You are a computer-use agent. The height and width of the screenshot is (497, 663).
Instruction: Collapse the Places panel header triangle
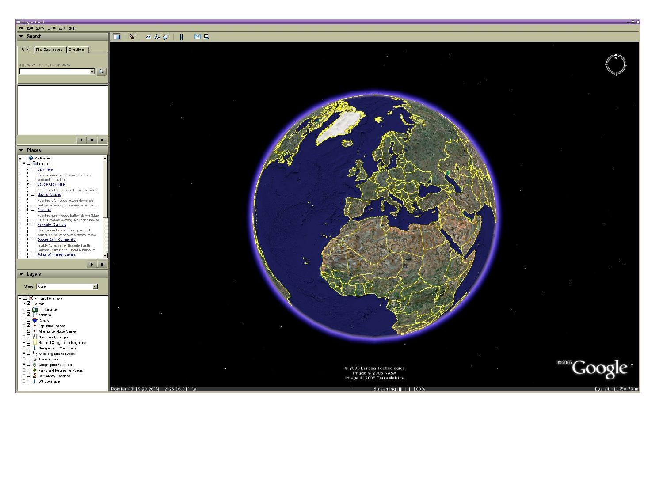[x=21, y=150]
